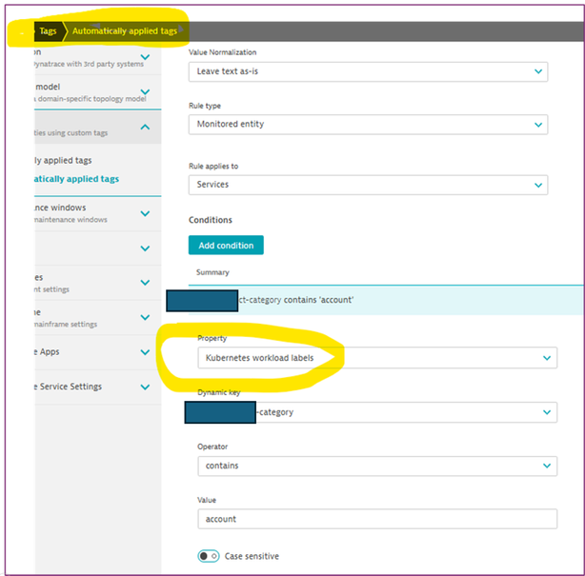Open the Dynamic key dropdown
Image resolution: width=585 pixels, height=576 pixels.
(x=376, y=412)
